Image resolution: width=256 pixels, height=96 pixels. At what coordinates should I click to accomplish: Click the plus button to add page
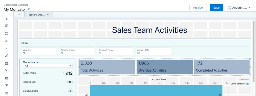[x=19, y=14]
